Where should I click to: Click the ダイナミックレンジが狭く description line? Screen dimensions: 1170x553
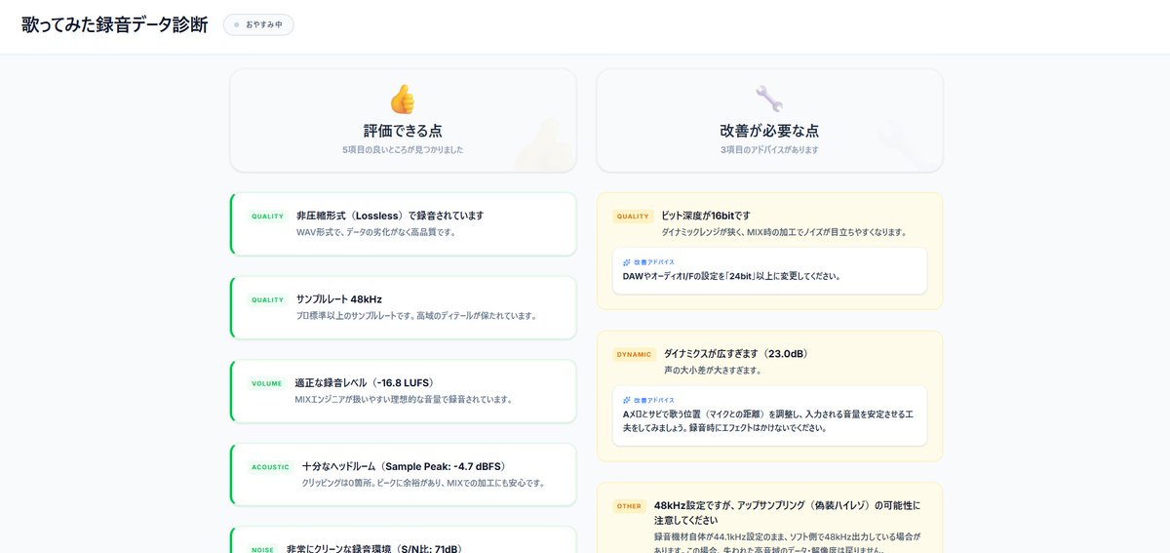click(785, 232)
